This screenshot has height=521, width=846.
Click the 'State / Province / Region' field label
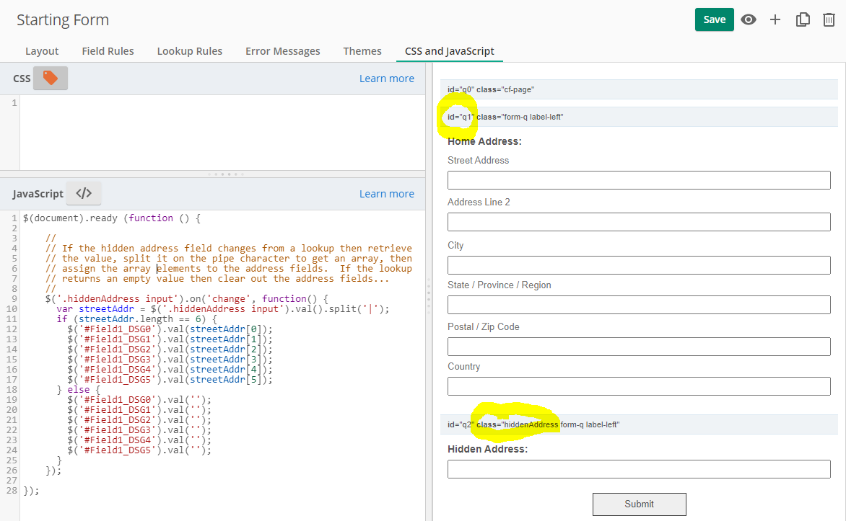coord(499,285)
